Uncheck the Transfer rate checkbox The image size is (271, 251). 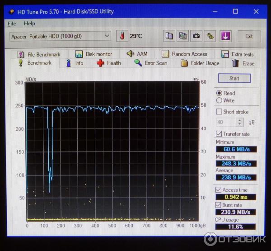219,133
